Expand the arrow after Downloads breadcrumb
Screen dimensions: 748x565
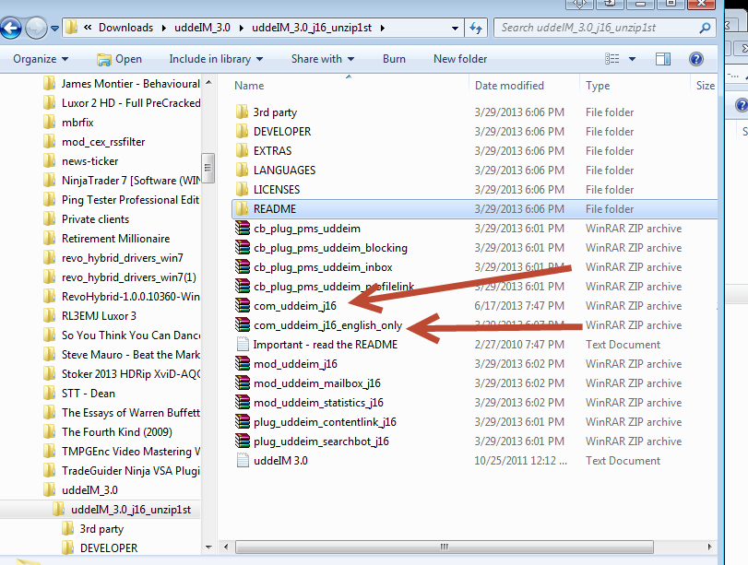[x=163, y=29]
